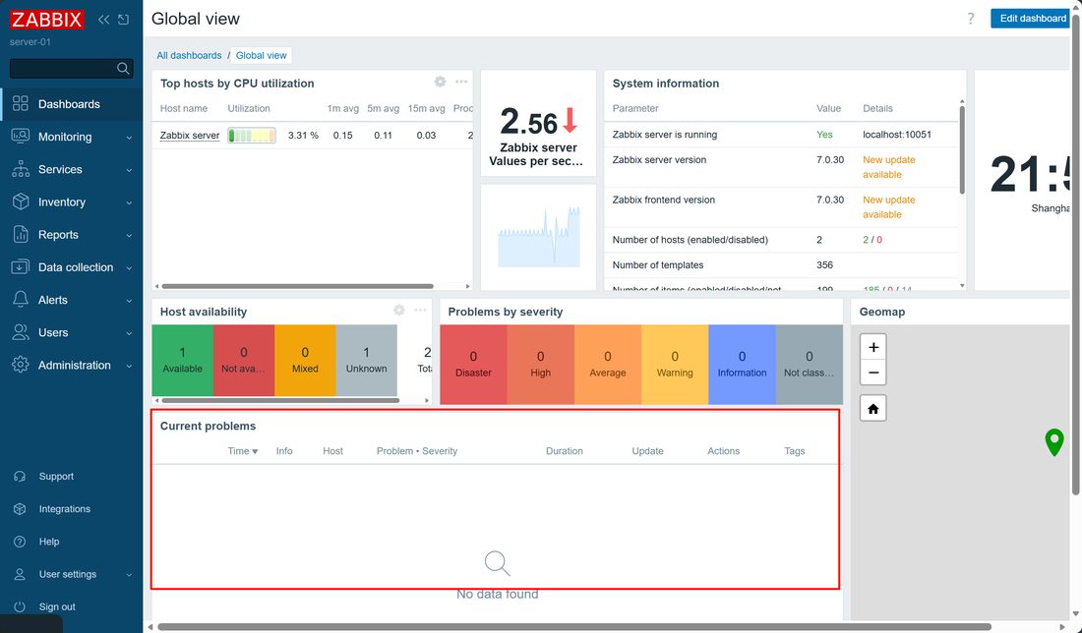This screenshot has height=633, width=1082.
Task: Click the Help link in sidebar
Action: 49,542
